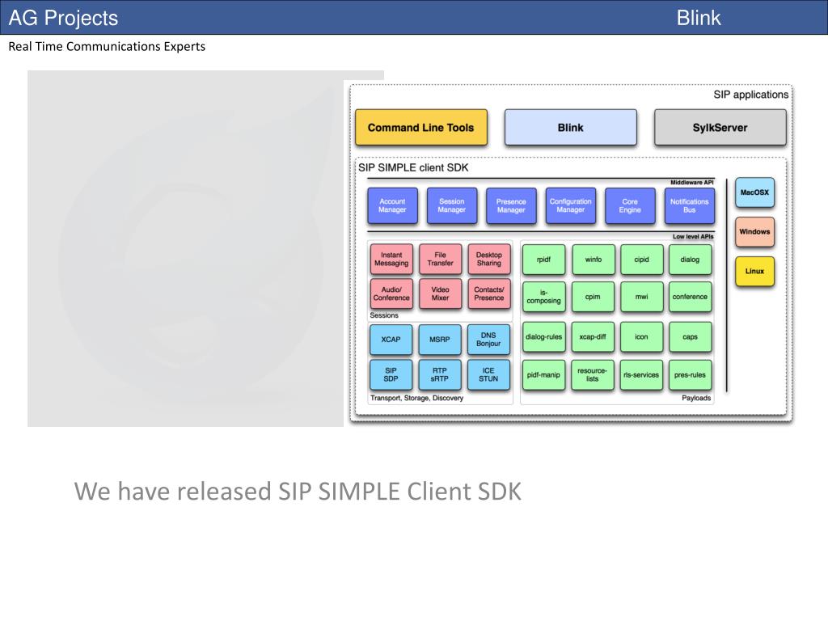Click the Blink title in header
Screen dimensions: 828x621
[x=699, y=18]
